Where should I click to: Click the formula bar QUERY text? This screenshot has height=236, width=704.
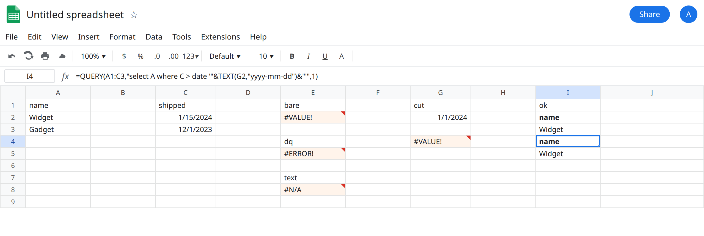197,76
